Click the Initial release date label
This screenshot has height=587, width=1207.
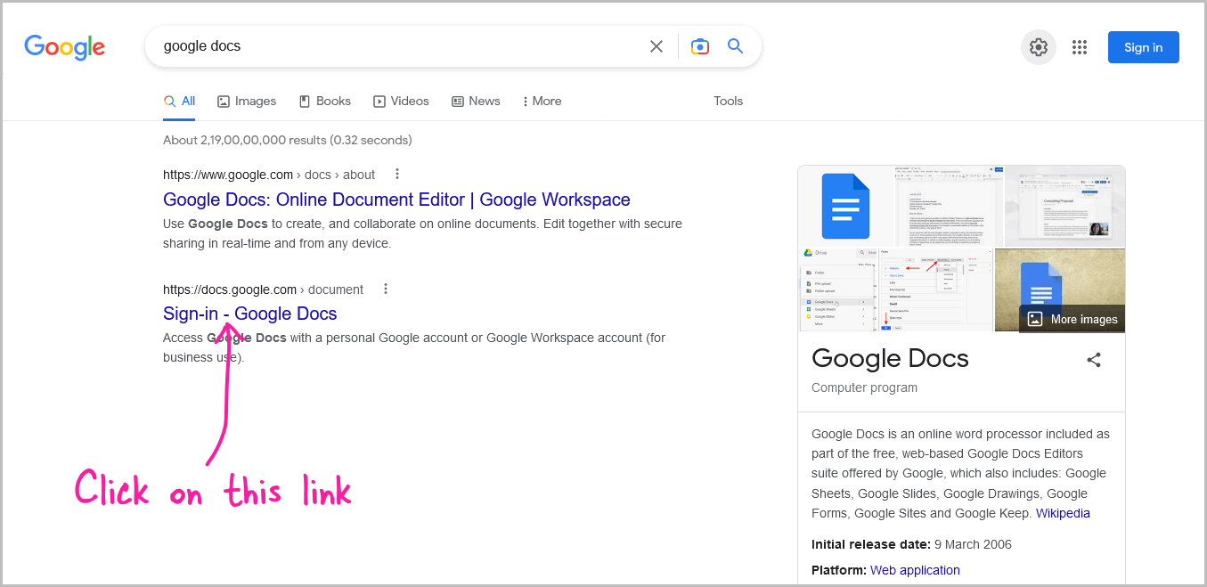coord(871,544)
